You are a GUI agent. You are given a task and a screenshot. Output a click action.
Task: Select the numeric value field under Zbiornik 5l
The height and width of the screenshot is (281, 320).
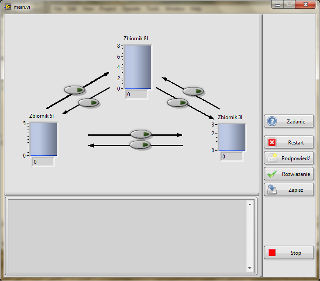point(43,162)
